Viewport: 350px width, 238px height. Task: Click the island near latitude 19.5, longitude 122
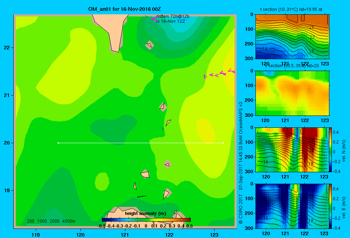tap(167, 164)
